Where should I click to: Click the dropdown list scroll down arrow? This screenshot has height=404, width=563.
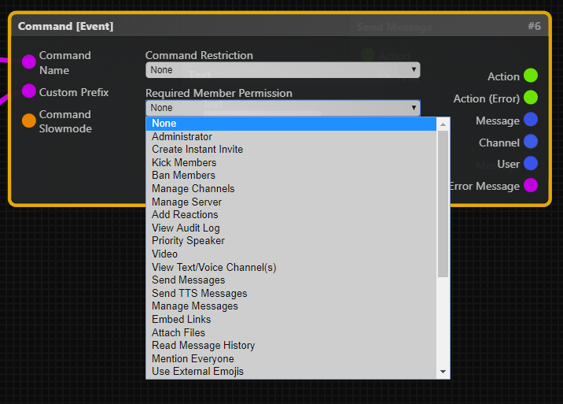[x=443, y=372]
